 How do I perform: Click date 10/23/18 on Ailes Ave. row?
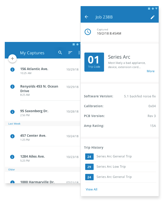pos(72,157)
